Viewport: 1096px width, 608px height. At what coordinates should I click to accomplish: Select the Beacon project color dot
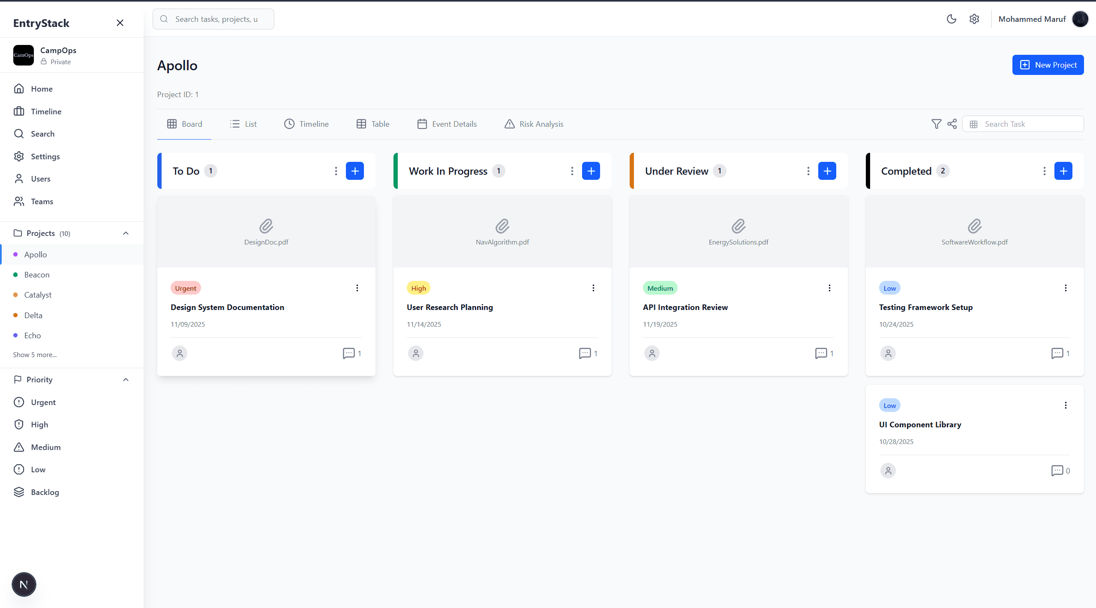(15, 274)
